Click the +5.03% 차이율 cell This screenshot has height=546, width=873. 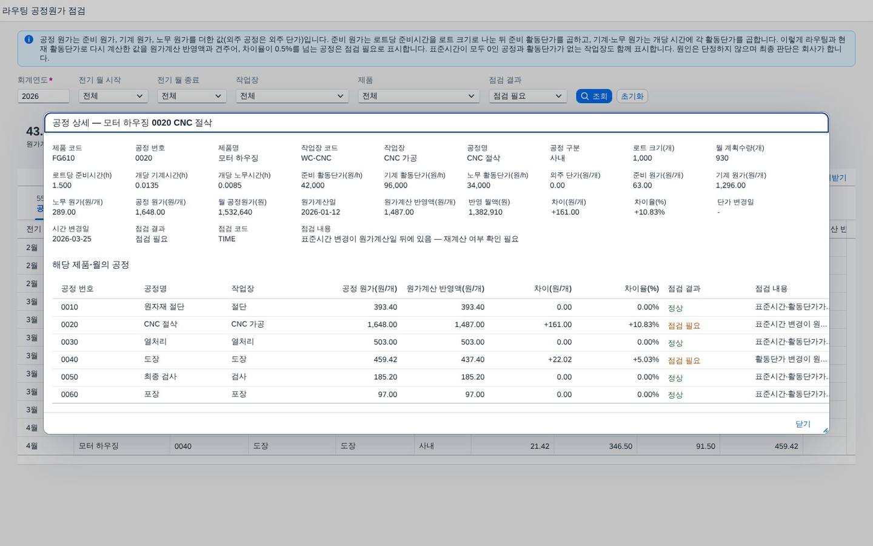tap(646, 360)
